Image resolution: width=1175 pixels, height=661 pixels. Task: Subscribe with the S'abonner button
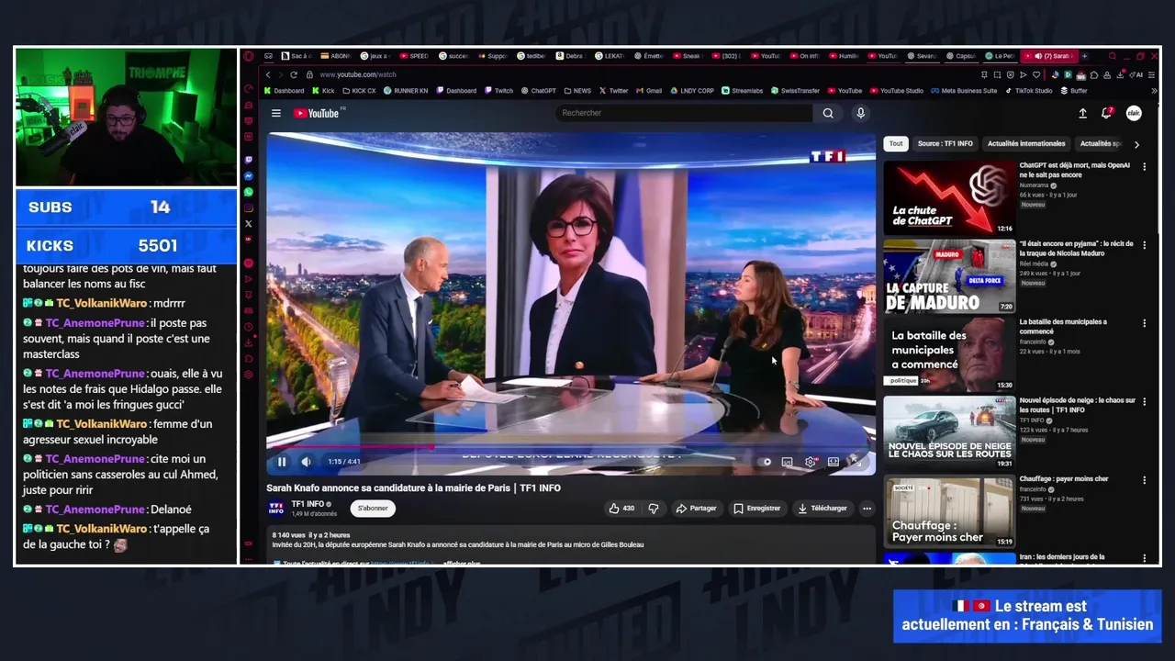[373, 508]
